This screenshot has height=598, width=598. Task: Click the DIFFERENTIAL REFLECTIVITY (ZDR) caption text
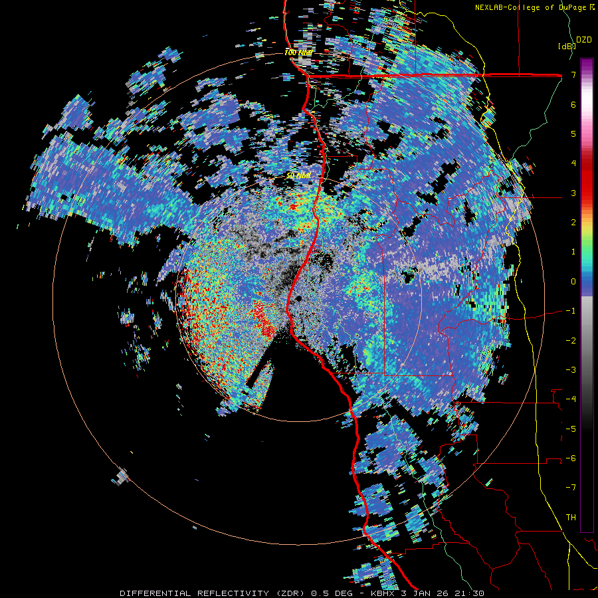[x=212, y=593]
